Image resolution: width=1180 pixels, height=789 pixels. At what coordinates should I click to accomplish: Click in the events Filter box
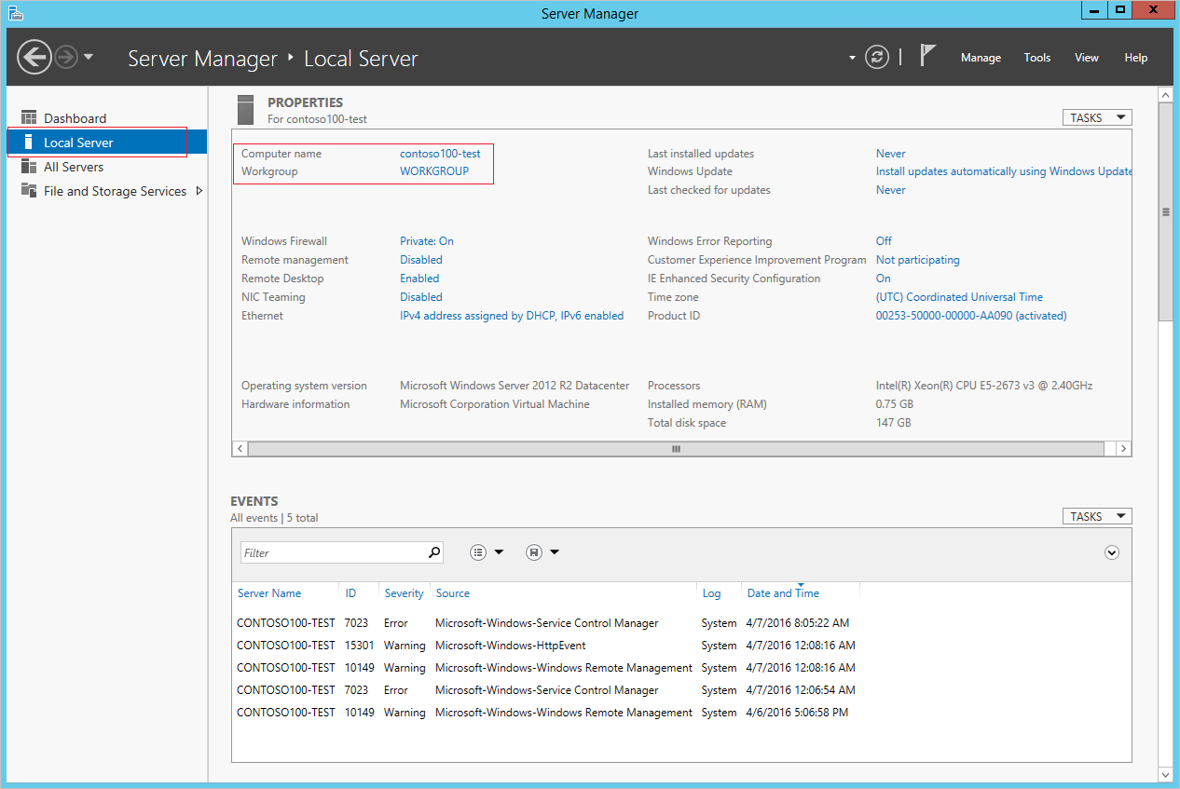click(333, 552)
